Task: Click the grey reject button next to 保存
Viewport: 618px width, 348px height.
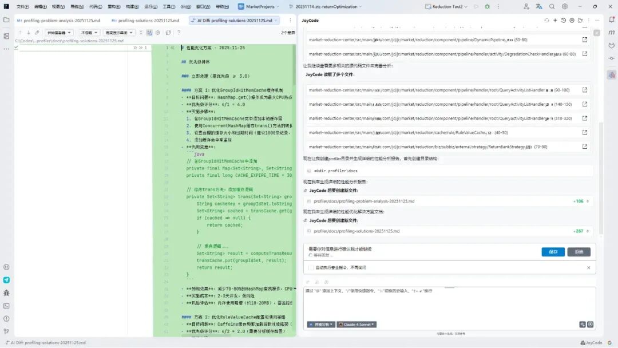Action: 579,252
